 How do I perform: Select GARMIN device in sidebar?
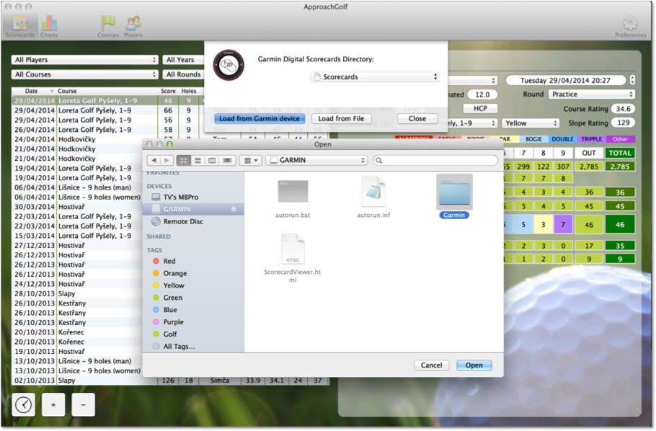[193, 209]
